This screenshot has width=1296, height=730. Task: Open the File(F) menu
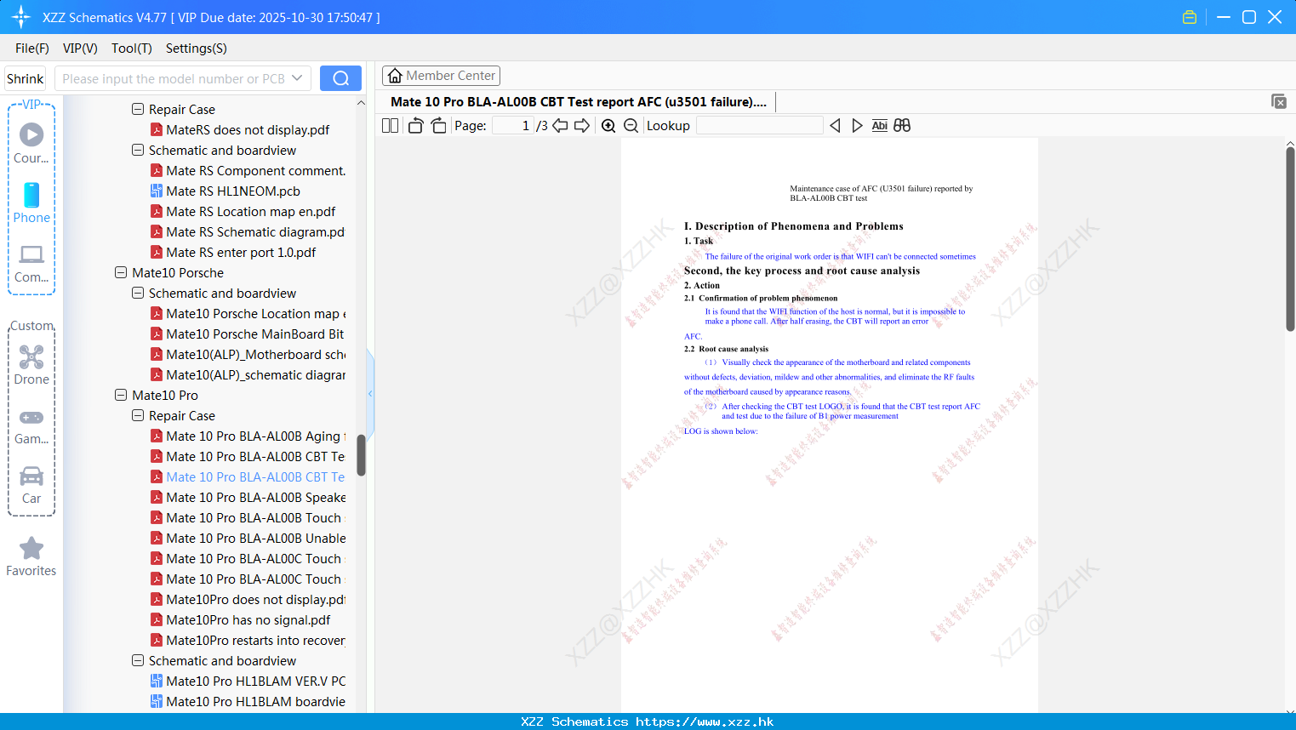31,48
